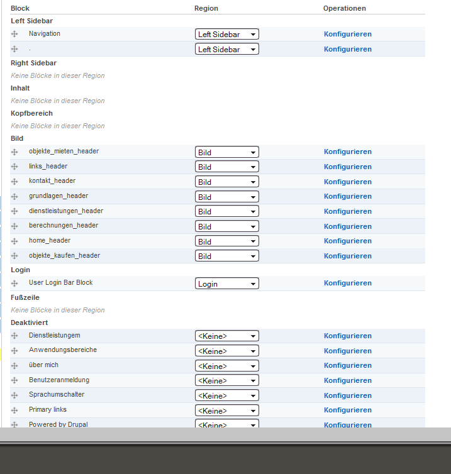Viewport: 451px width, 474px height.
Task: Click drag handle of User Login Bar Block
Action: (x=14, y=284)
